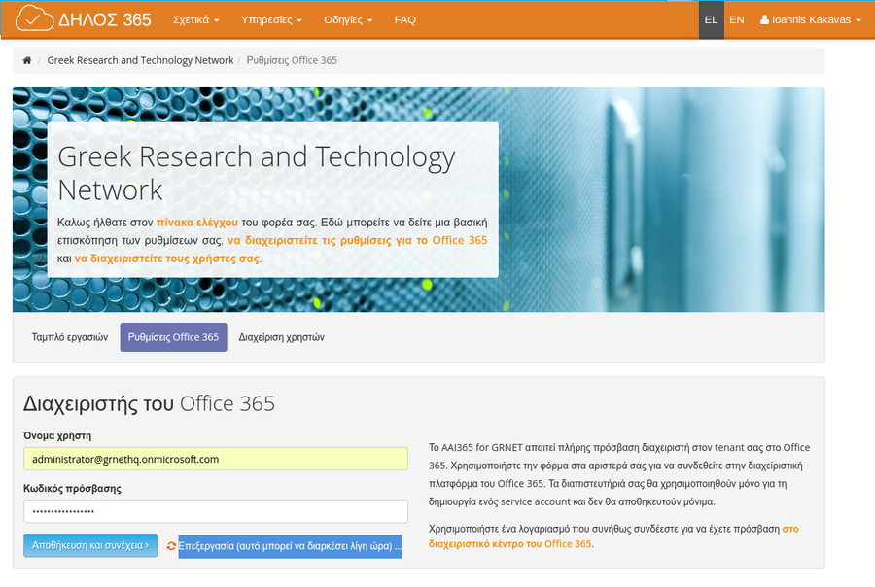Open the Υπηρεσίες dropdown menu
The width and height of the screenshot is (875, 587).
(x=271, y=19)
